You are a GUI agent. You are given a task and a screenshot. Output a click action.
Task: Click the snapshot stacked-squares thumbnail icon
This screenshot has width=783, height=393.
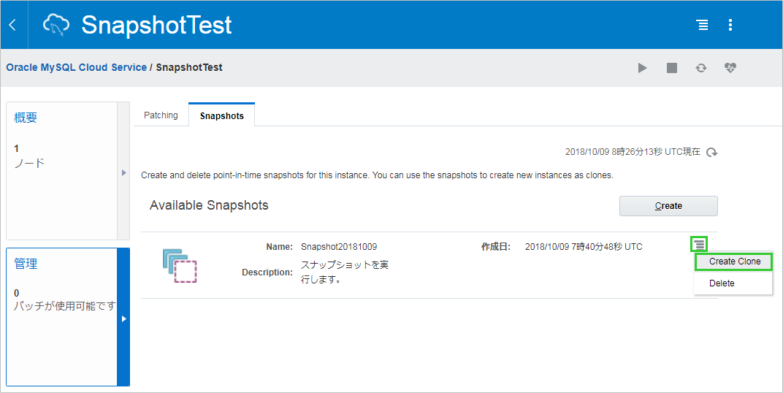coord(180,266)
